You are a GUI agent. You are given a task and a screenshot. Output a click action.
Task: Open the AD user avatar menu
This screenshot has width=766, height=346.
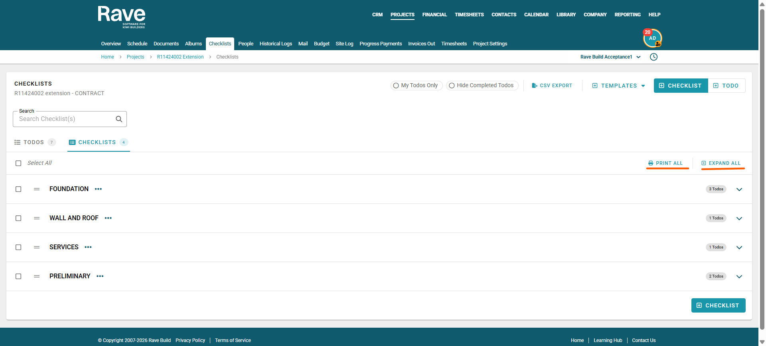(653, 38)
